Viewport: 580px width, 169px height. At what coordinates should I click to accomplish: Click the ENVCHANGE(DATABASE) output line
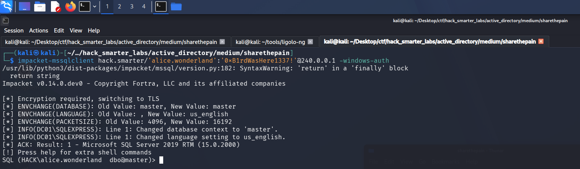(119, 106)
